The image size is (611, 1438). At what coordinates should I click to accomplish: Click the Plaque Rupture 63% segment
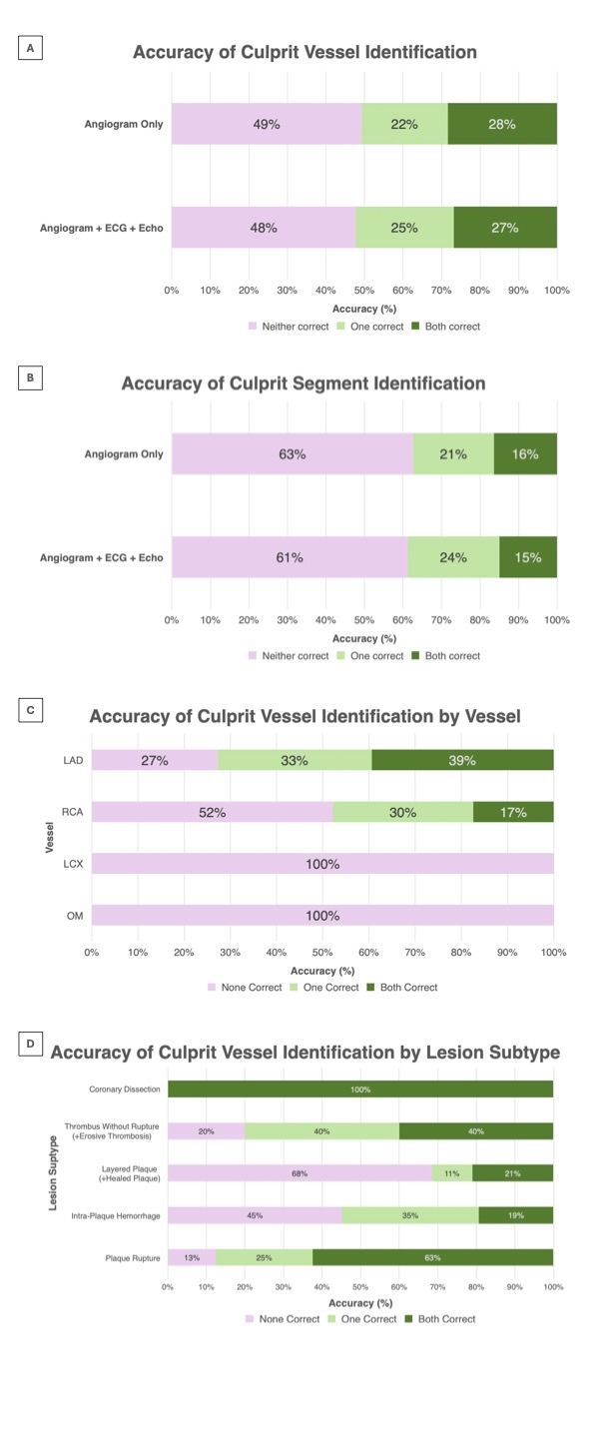pos(433,1257)
